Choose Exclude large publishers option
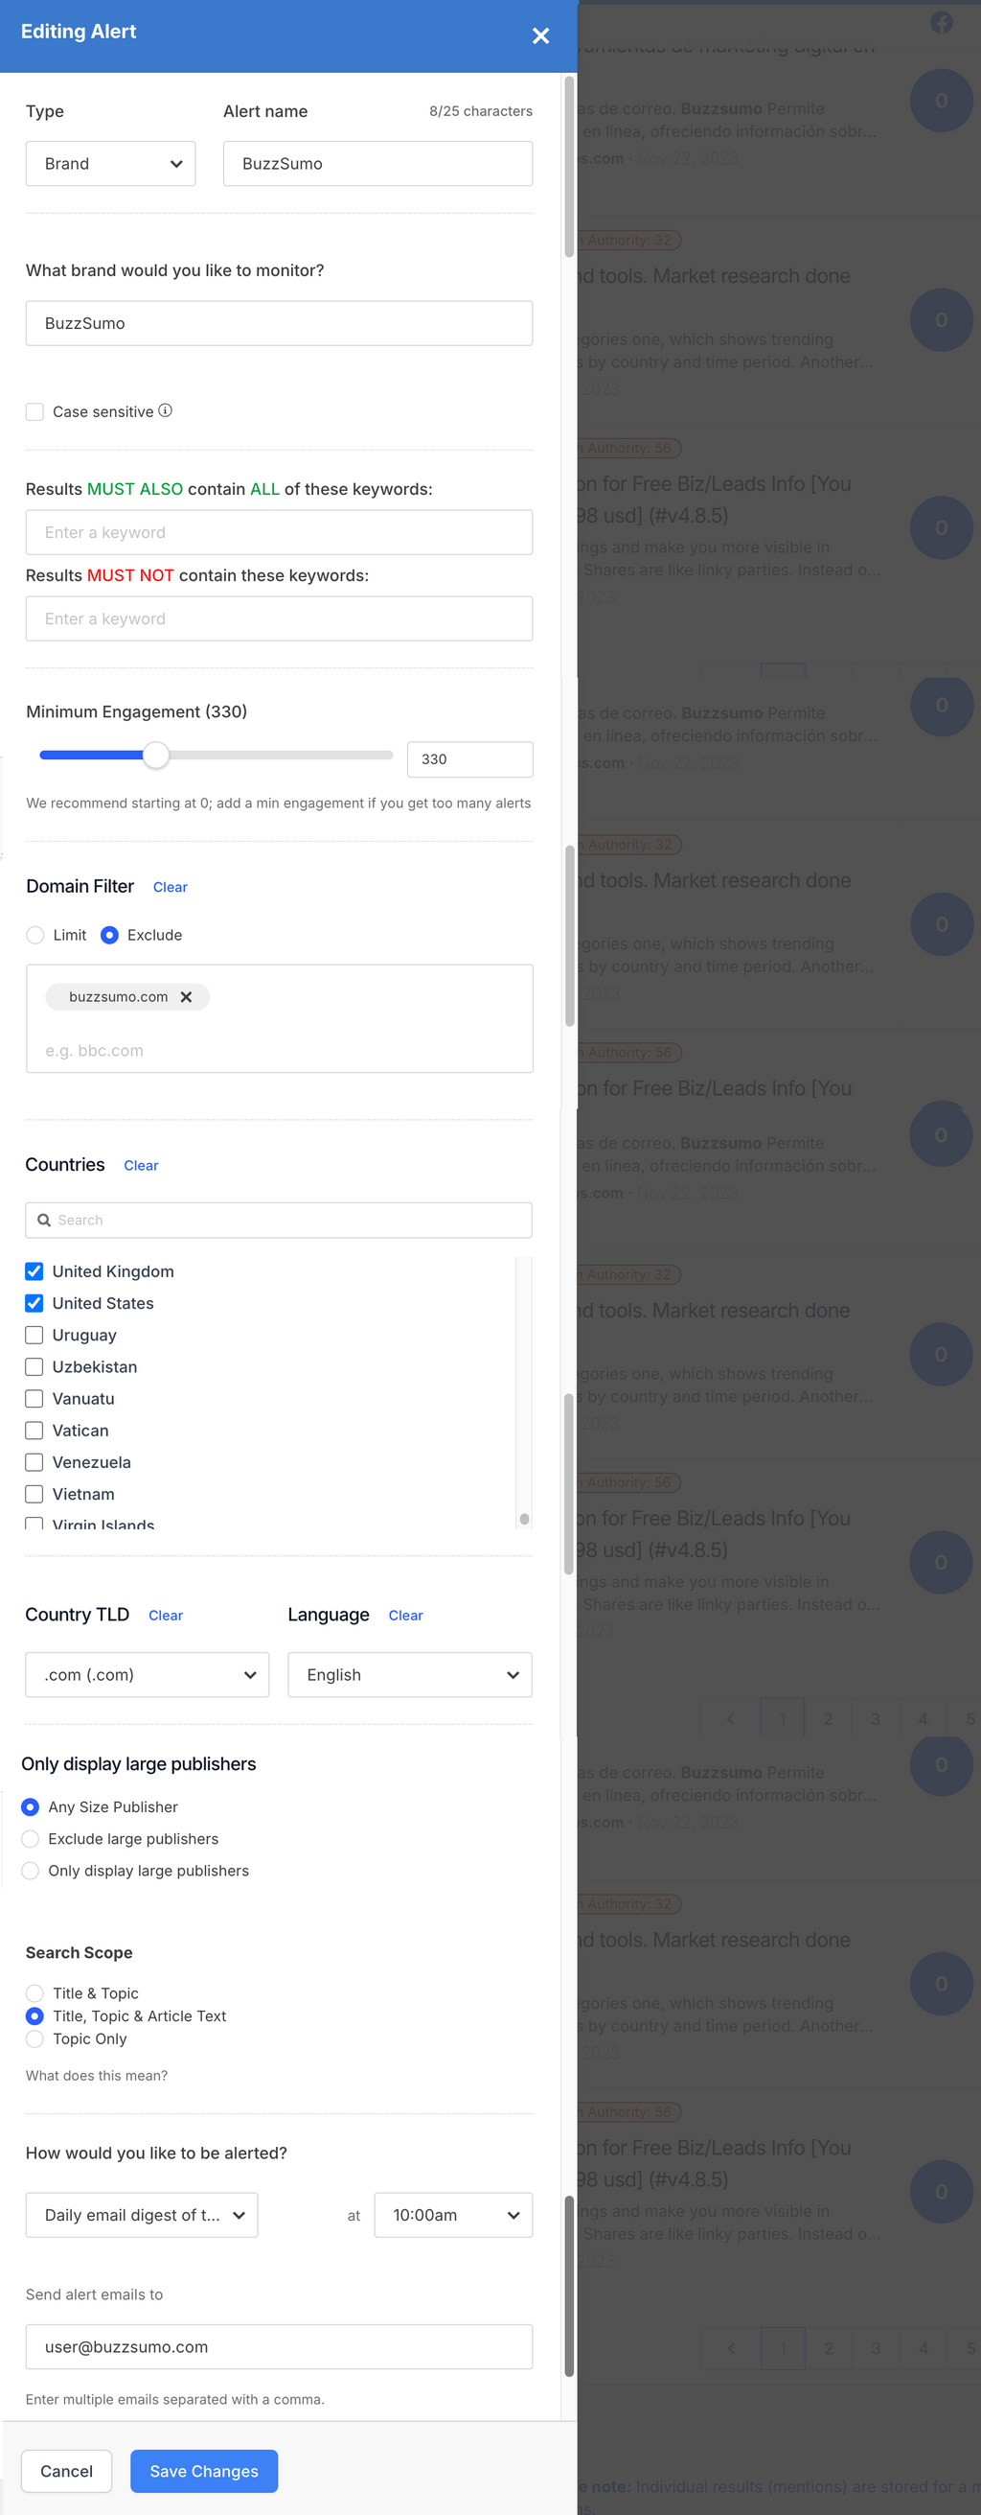This screenshot has height=2515, width=981. click(x=32, y=1838)
